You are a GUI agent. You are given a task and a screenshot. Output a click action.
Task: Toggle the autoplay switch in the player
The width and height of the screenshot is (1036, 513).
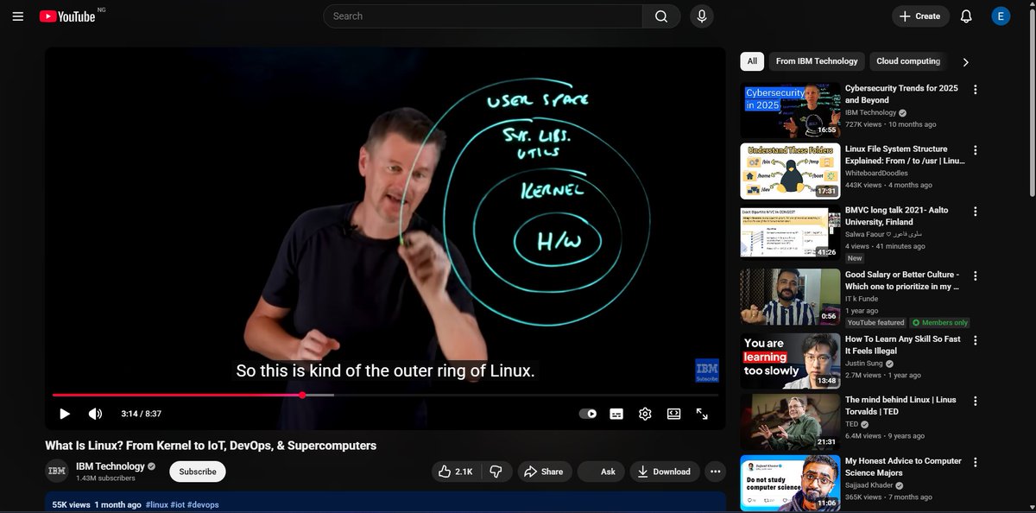[x=588, y=414]
